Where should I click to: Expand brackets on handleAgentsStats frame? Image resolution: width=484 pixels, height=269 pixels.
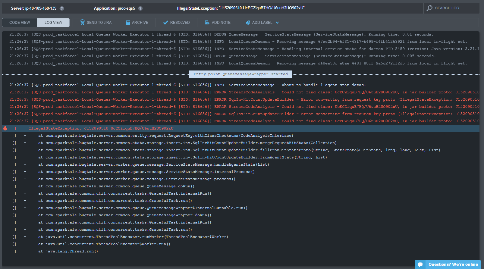(x=14, y=164)
